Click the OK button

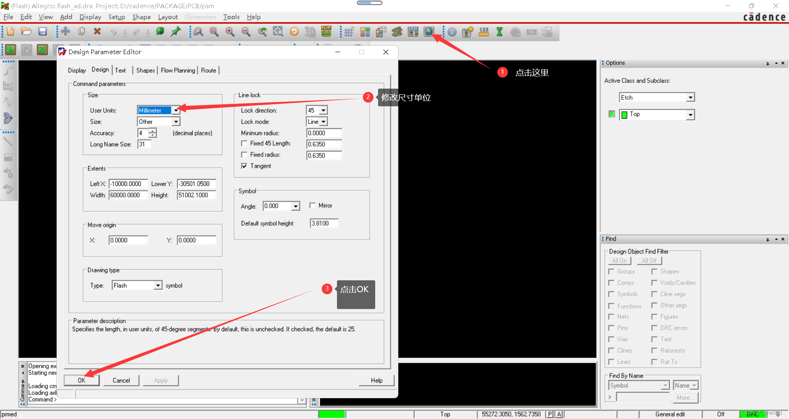point(82,380)
